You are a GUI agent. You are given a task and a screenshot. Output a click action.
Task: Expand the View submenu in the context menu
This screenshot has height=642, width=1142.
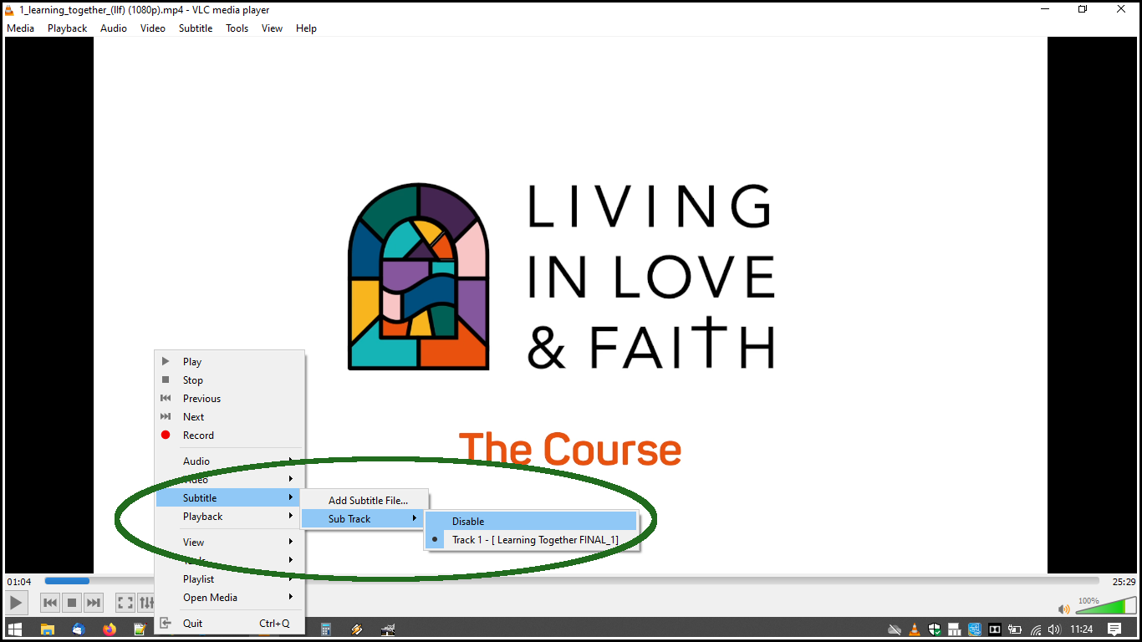click(230, 542)
